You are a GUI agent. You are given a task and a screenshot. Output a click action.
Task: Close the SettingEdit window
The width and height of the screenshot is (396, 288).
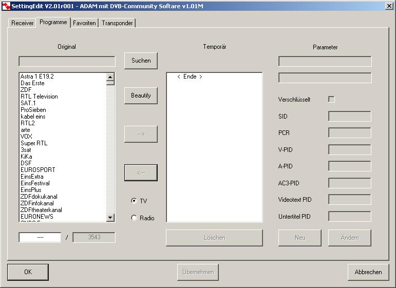[x=389, y=6]
